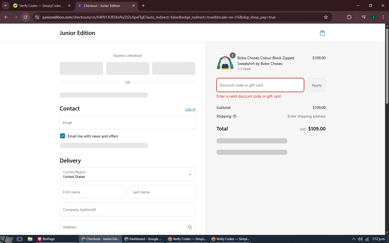Open the Chrome profile avatar

pos(373,17)
